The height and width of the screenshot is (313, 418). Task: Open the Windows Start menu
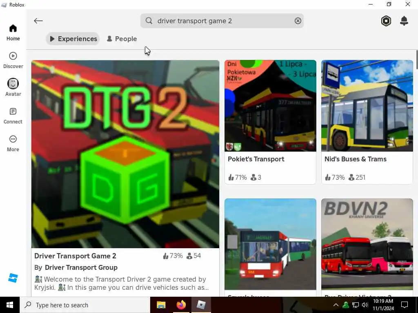10,305
